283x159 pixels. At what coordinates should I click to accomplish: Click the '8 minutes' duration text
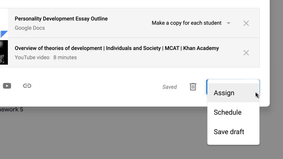click(65, 58)
